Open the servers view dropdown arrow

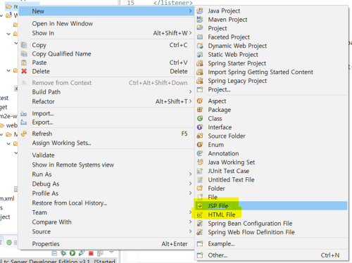click(x=111, y=252)
